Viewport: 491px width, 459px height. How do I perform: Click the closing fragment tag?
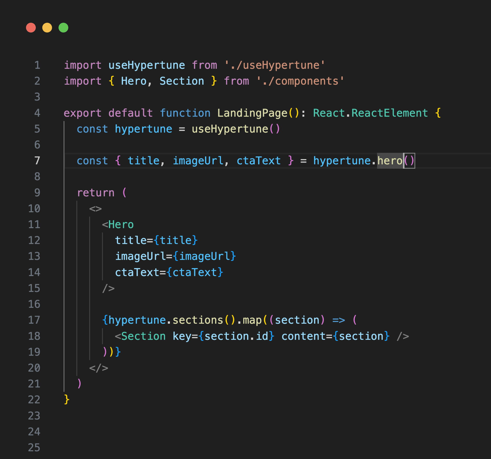tap(99, 368)
